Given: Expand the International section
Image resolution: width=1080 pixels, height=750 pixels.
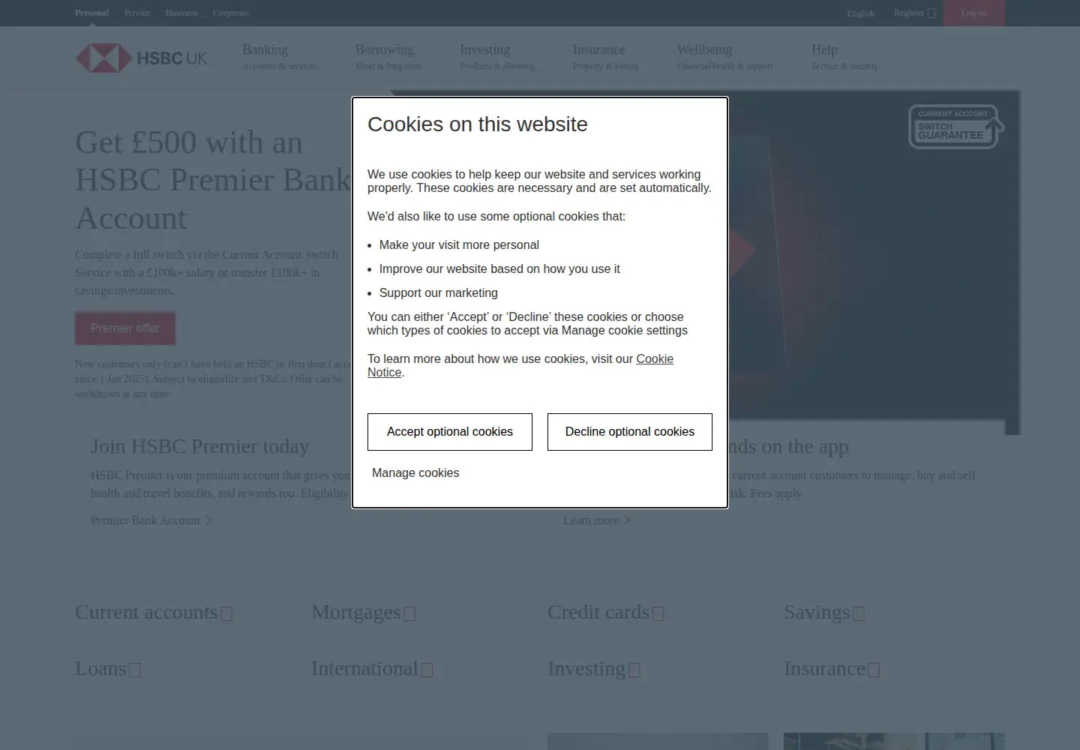Looking at the screenshot, I should point(372,669).
